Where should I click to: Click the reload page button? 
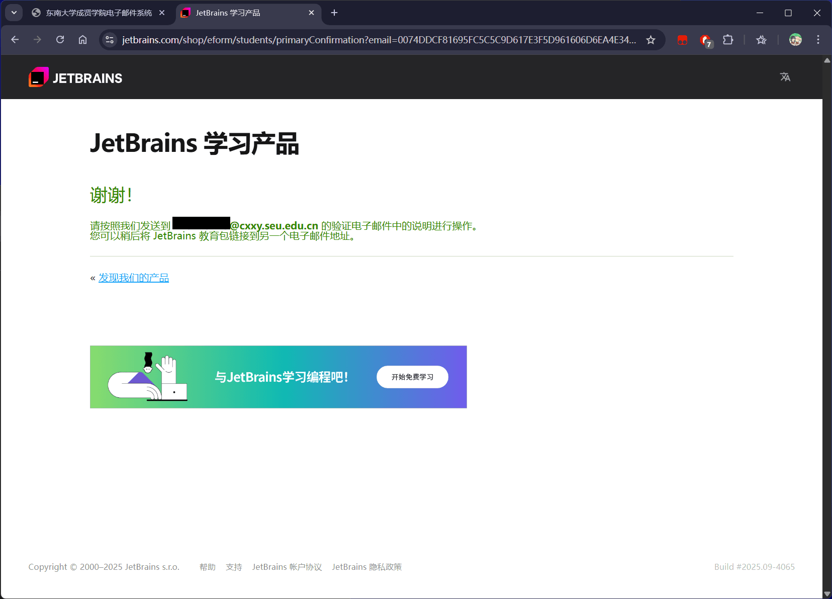click(60, 40)
